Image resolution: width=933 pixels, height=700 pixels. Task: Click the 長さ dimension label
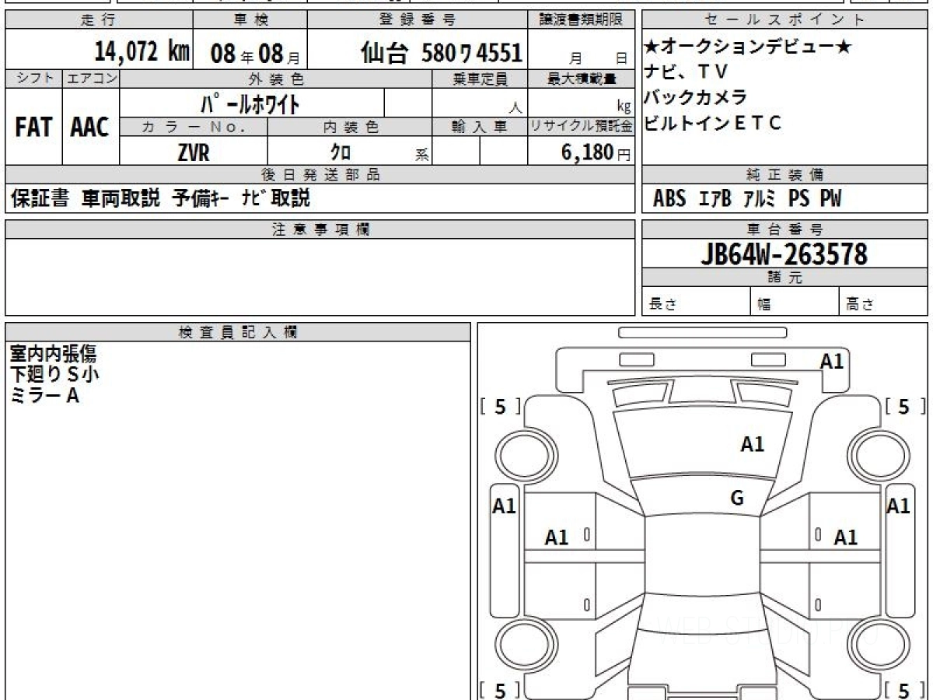(662, 305)
